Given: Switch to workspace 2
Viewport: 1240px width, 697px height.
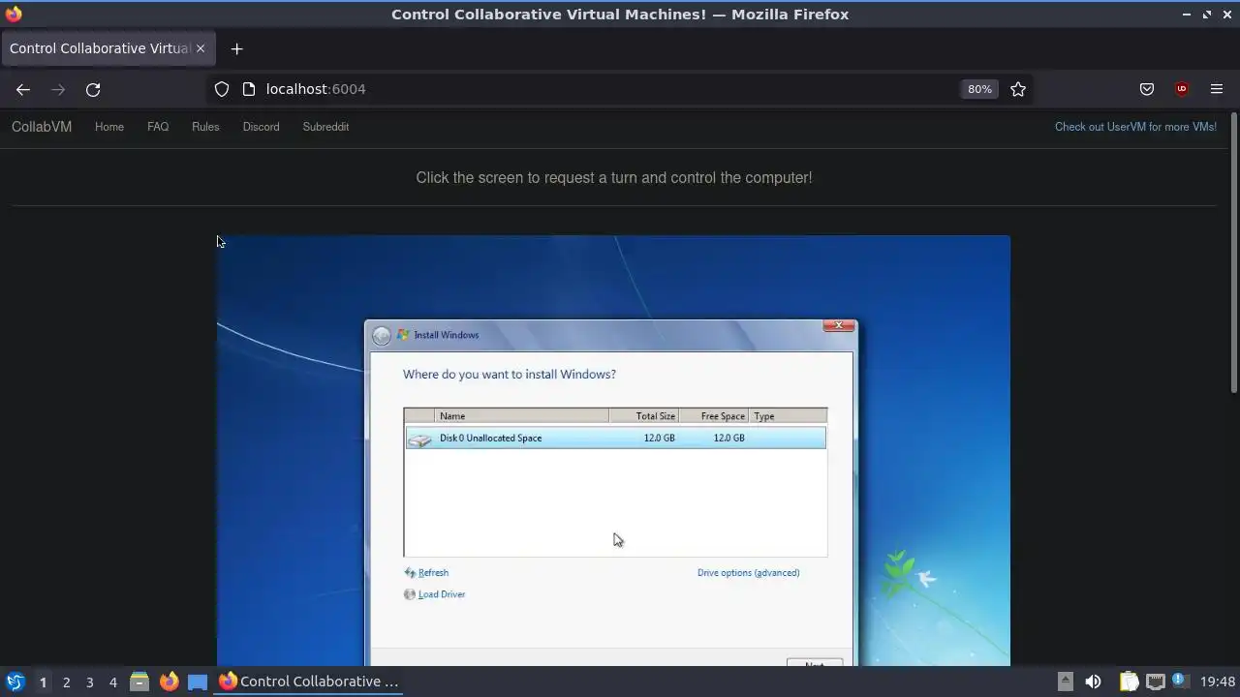Looking at the screenshot, I should 66,682.
